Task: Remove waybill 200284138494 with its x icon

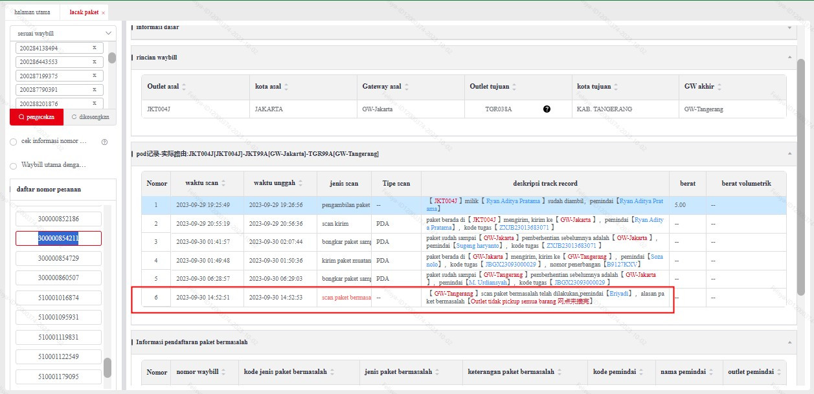Action: 95,48
